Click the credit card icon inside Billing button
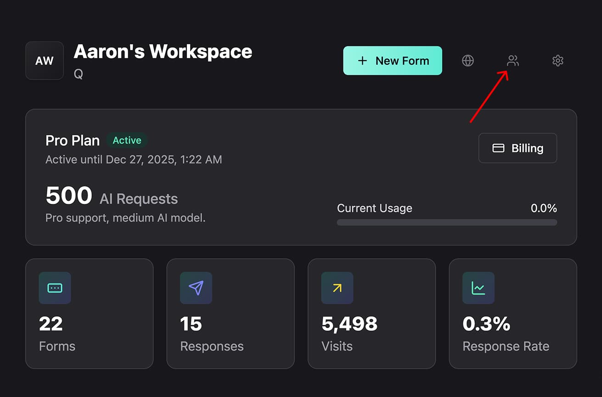Image resolution: width=602 pixels, height=397 pixels. click(x=498, y=148)
